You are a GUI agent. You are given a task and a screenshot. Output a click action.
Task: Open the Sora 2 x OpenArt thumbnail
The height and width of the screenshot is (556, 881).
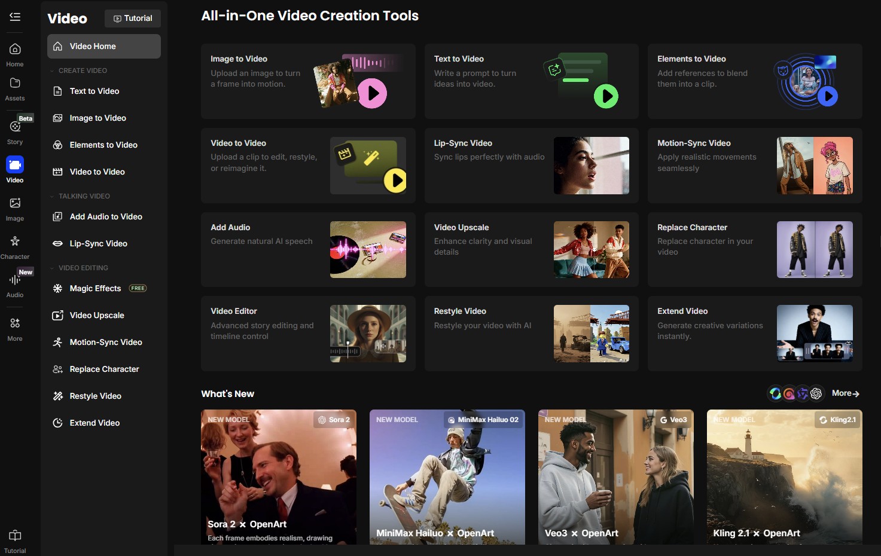279,476
